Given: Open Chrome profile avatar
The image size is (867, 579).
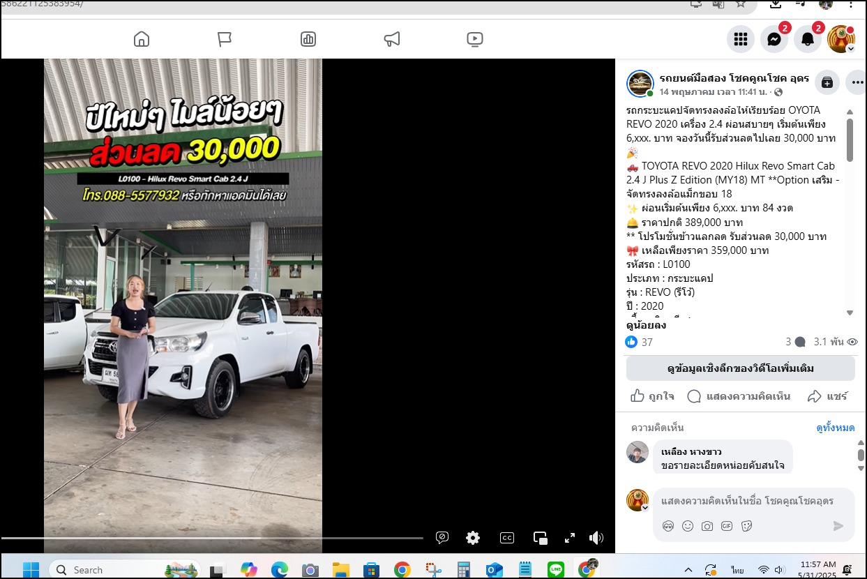Looking at the screenshot, I should pos(826,4).
